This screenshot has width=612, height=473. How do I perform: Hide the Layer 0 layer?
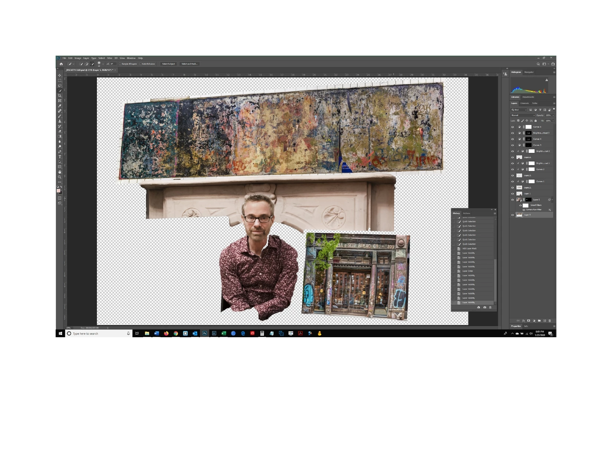pos(513,200)
